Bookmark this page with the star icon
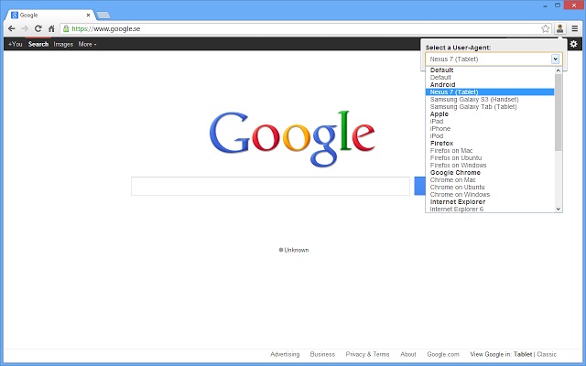The height and width of the screenshot is (366, 586). click(x=545, y=28)
